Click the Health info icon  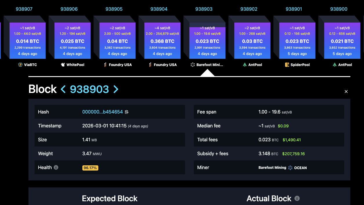[56, 167]
